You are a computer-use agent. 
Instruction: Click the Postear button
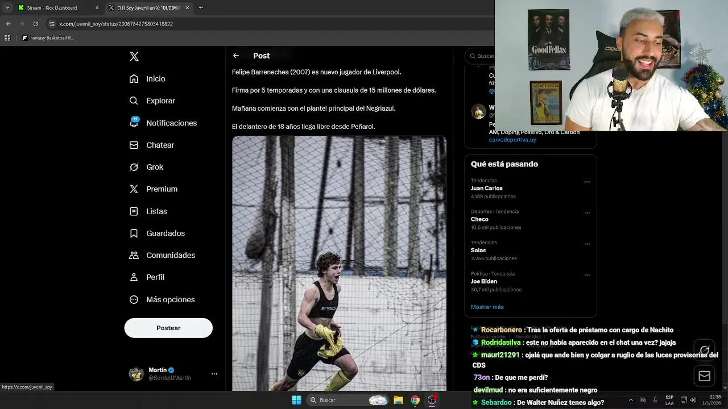click(x=168, y=328)
